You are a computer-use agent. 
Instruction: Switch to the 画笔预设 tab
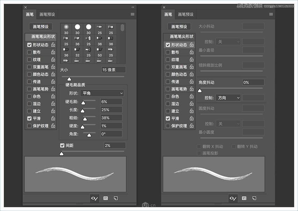pyautogui.click(x=48, y=14)
